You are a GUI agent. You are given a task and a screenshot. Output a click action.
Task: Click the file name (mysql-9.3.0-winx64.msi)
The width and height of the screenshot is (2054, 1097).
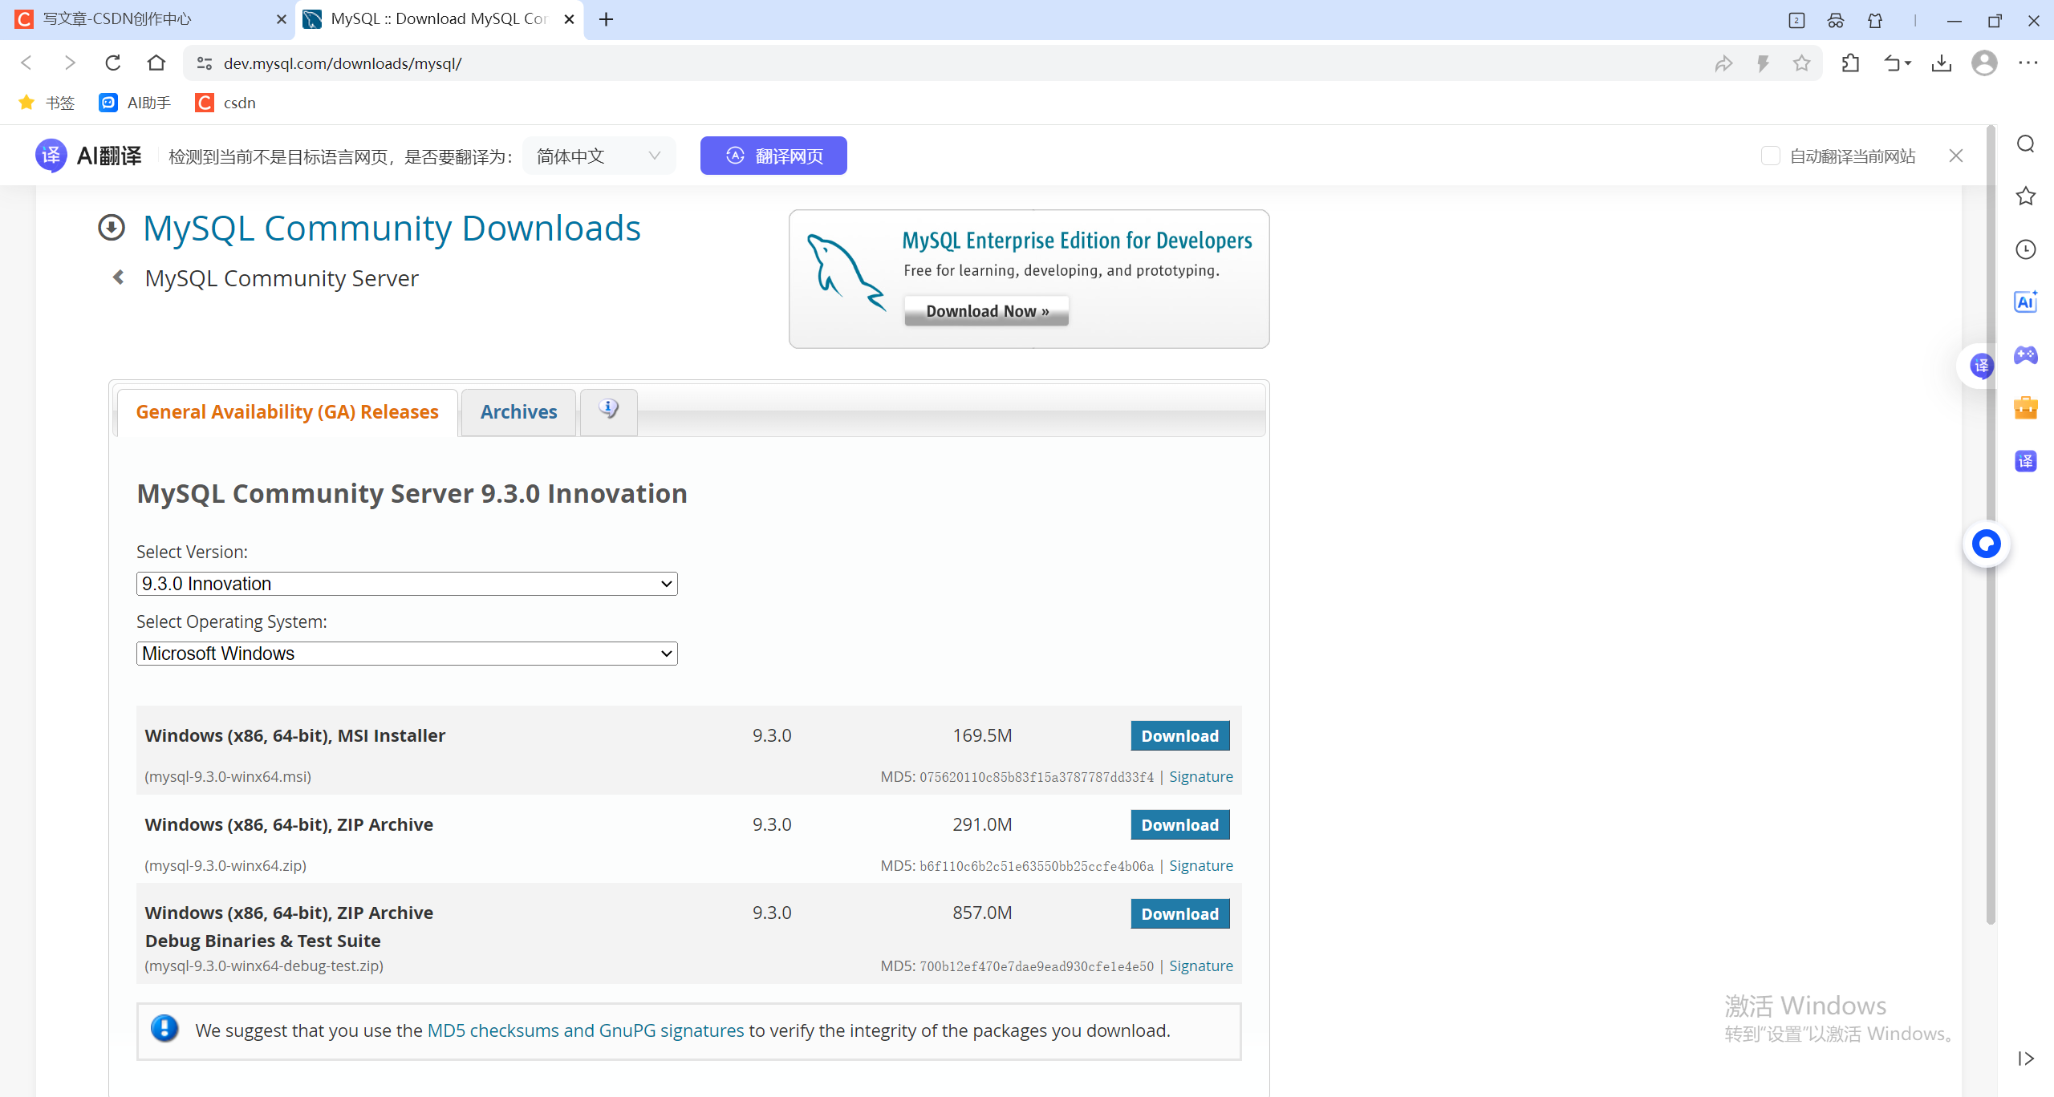click(228, 776)
